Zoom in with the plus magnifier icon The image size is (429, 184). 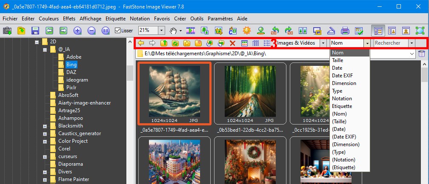click(78, 30)
